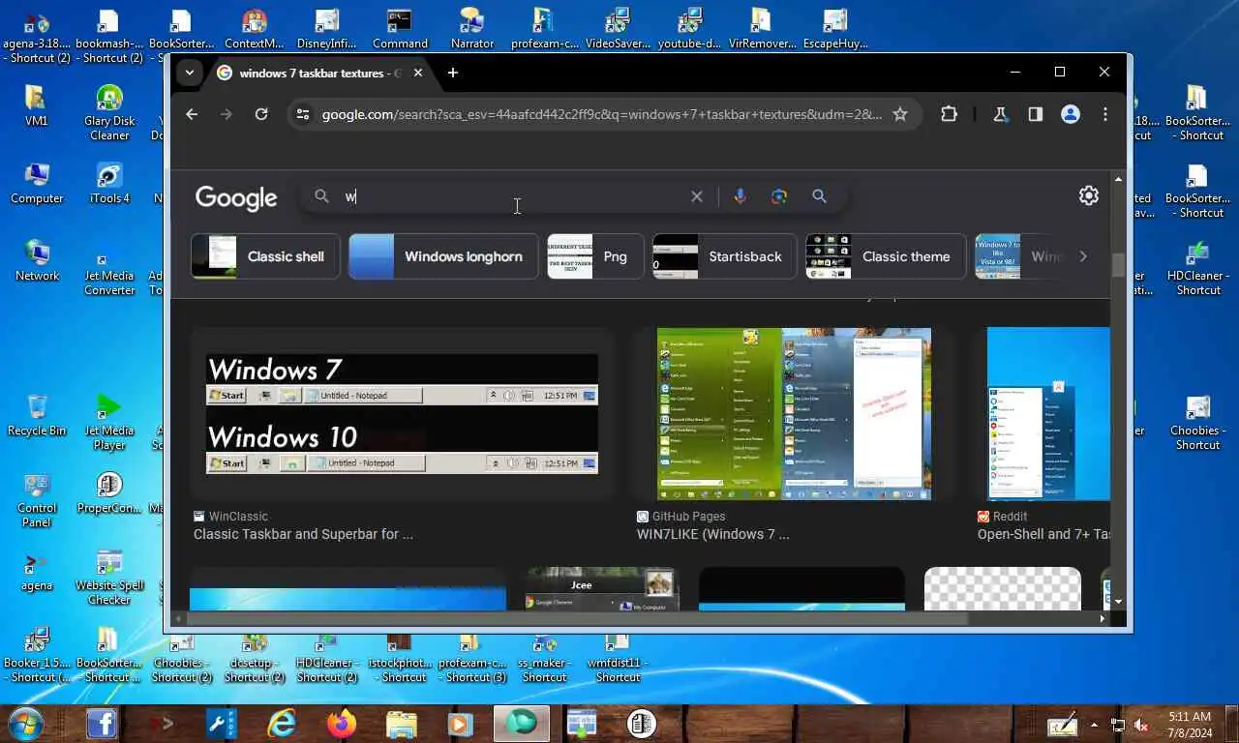Open the WIN7LIKE GitHub Pages image

[x=794, y=414]
